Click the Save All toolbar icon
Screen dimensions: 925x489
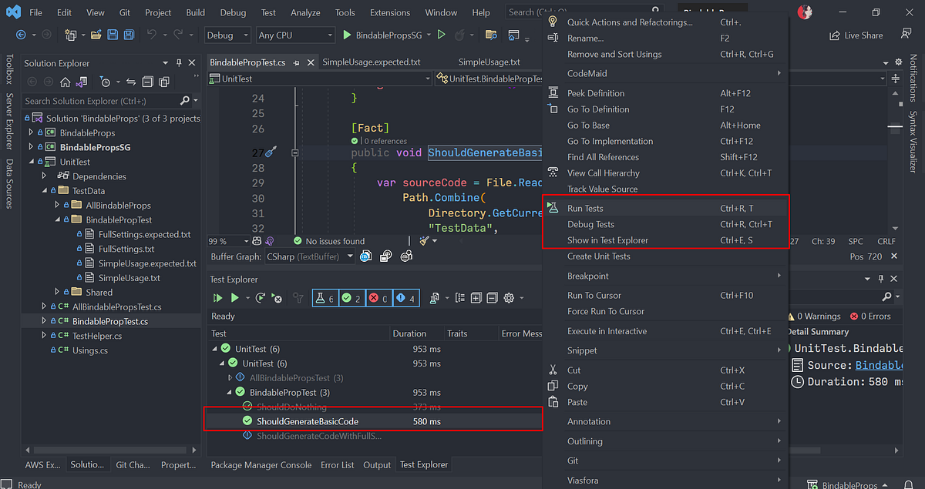(127, 34)
